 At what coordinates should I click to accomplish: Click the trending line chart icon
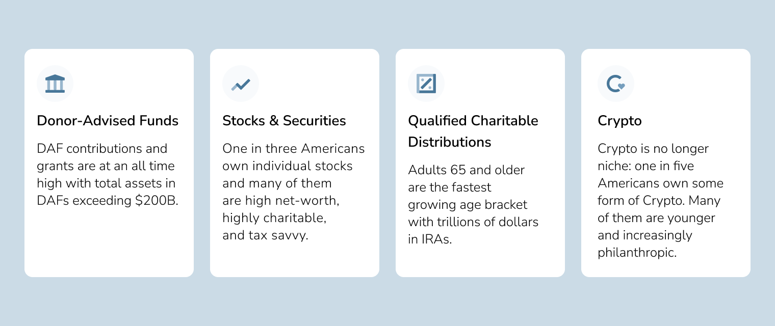coord(241,84)
